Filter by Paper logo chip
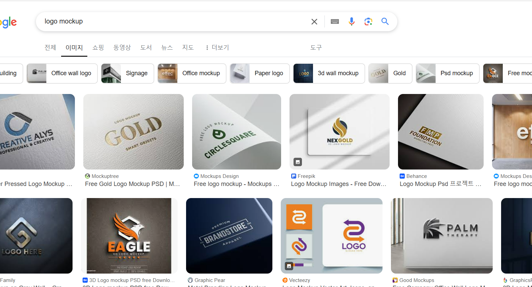This screenshot has width=532, height=287. pyautogui.click(x=260, y=73)
